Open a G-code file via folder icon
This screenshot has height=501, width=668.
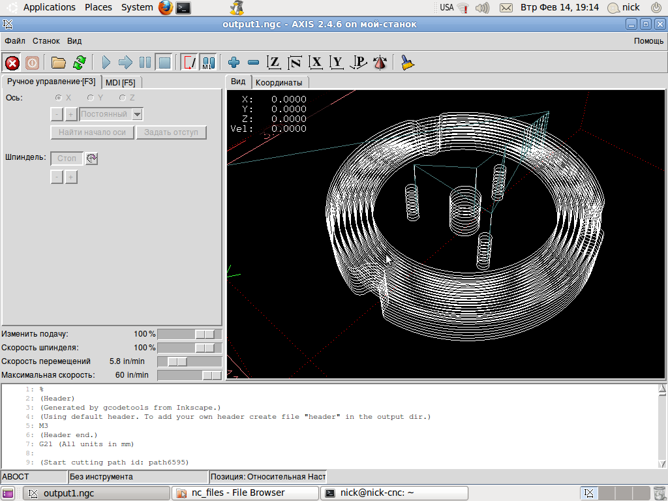point(59,63)
